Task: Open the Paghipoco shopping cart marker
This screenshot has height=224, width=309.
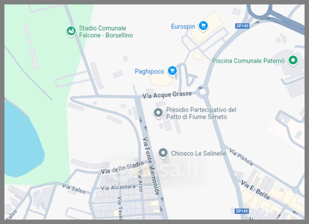Action: click(172, 71)
